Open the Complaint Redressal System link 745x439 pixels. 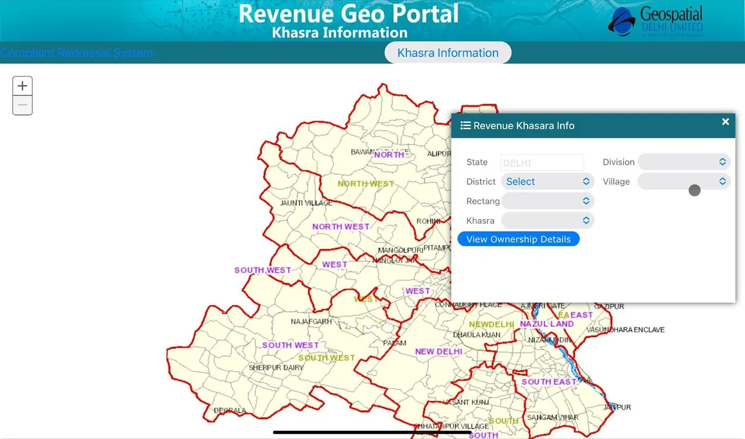[76, 53]
